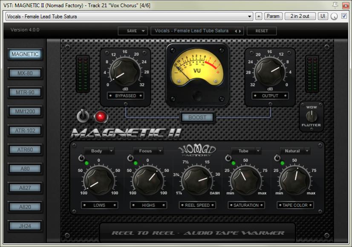Go to previous preset arrow
The width and height of the screenshot is (352, 247).
tap(236, 31)
